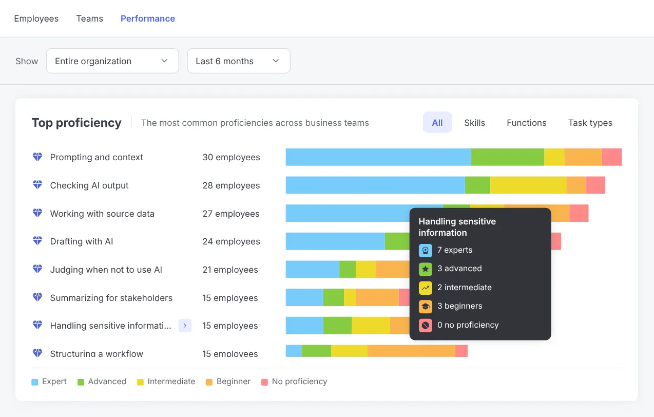The height and width of the screenshot is (417, 654).
Task: Click yellow segment of Handling sensitive information bar
Action: click(371, 326)
